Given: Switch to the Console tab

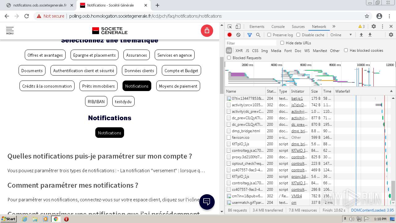Looking at the screenshot, I should pyautogui.click(x=278, y=27).
